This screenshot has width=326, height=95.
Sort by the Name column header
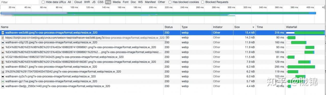(82, 27)
